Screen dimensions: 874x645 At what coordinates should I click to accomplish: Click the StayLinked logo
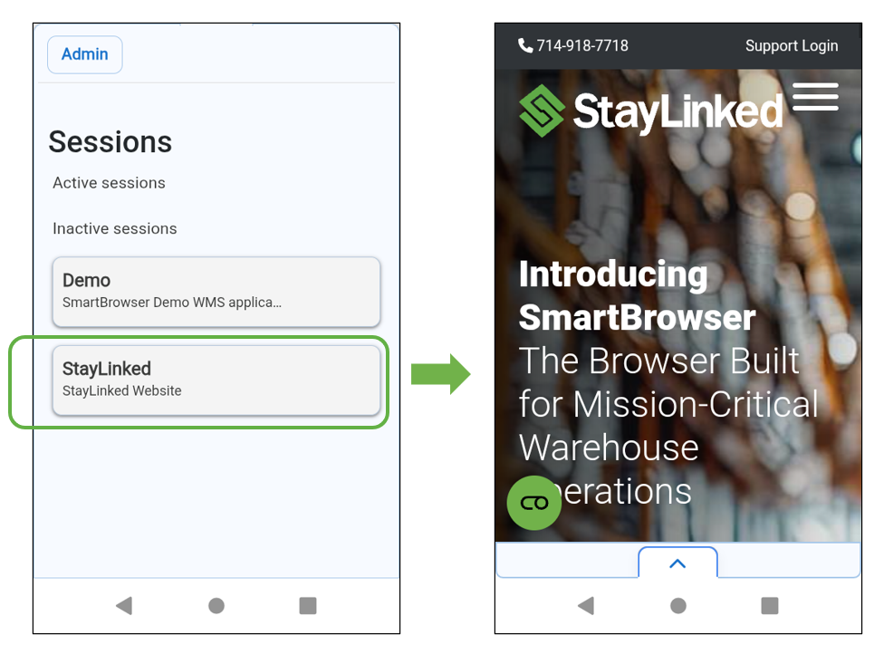[650, 111]
